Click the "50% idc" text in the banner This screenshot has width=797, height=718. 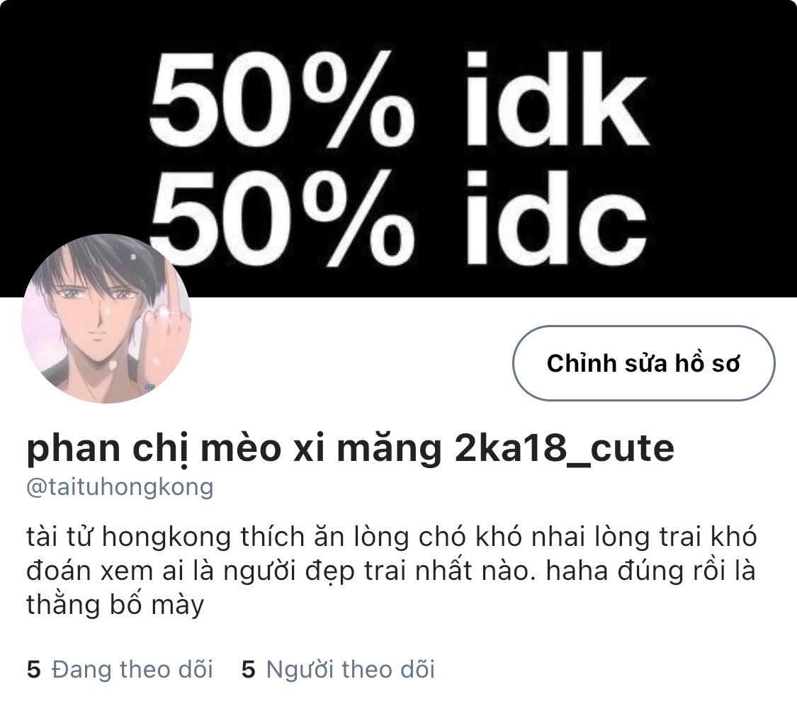click(x=398, y=217)
